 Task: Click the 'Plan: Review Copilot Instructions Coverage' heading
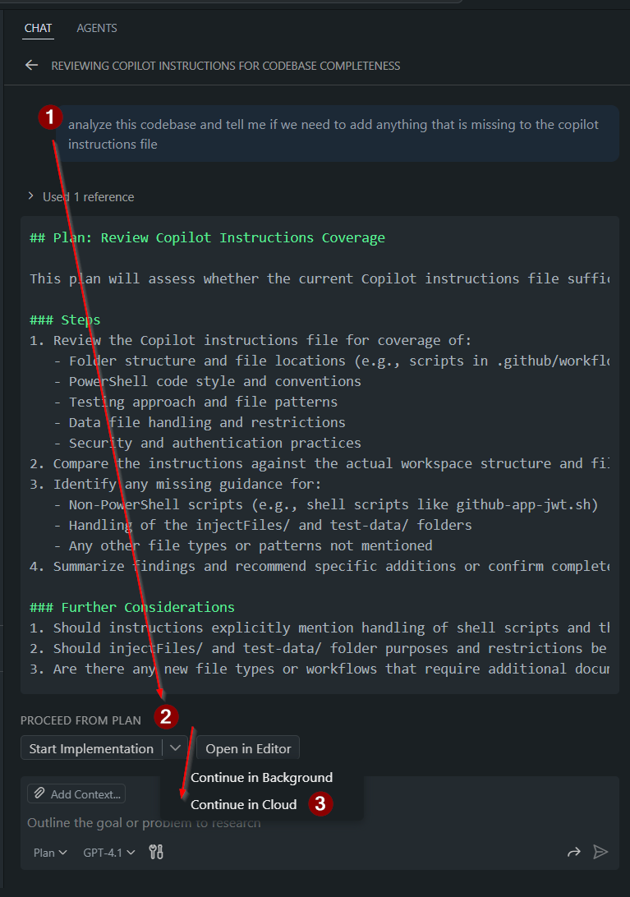(208, 237)
